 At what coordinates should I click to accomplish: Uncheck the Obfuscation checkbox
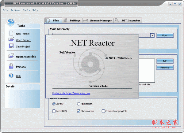point(79,111)
